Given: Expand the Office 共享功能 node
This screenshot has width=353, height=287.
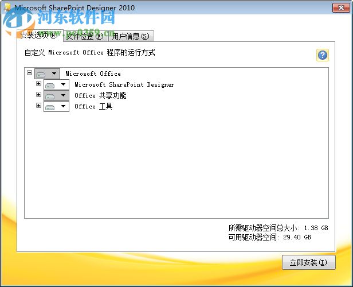Looking at the screenshot, I should [38, 95].
